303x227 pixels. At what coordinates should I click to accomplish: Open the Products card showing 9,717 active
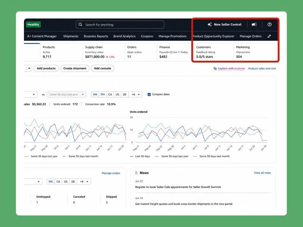click(x=61, y=52)
